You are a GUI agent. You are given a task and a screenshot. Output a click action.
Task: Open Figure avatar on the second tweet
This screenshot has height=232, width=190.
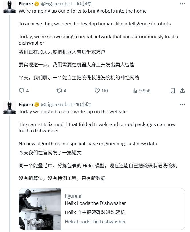click(10, 108)
